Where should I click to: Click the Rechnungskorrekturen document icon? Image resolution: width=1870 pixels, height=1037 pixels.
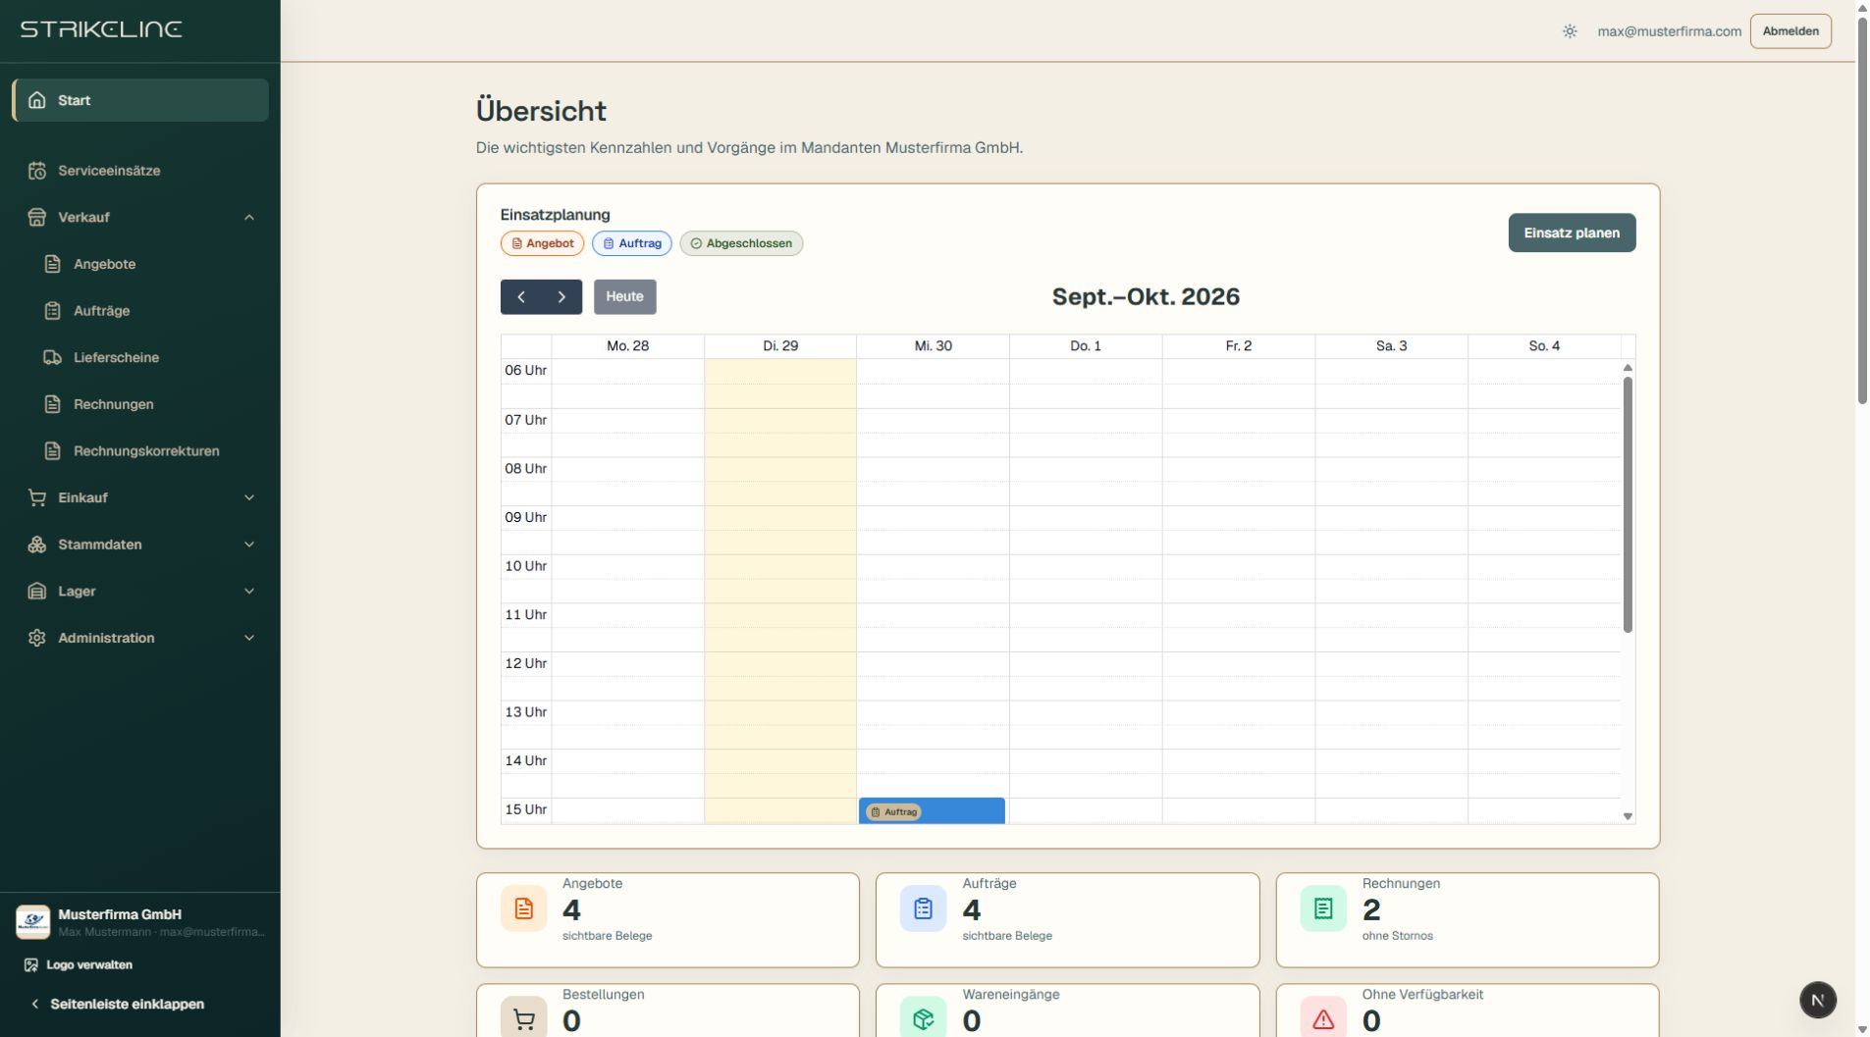(x=53, y=451)
